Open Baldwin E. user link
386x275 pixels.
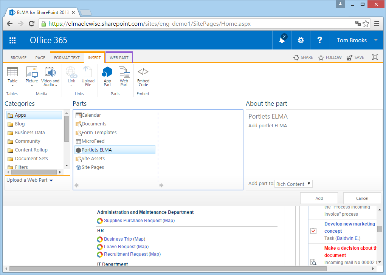(x=348, y=238)
